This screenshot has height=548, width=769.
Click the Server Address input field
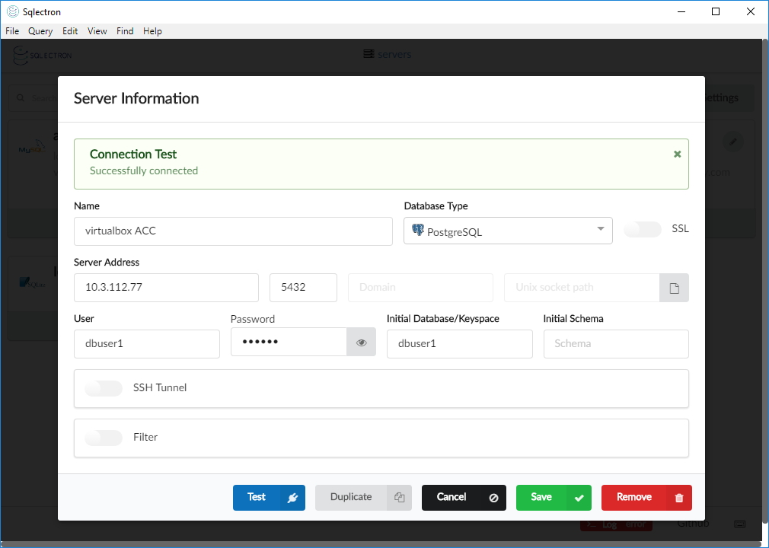[x=166, y=288]
